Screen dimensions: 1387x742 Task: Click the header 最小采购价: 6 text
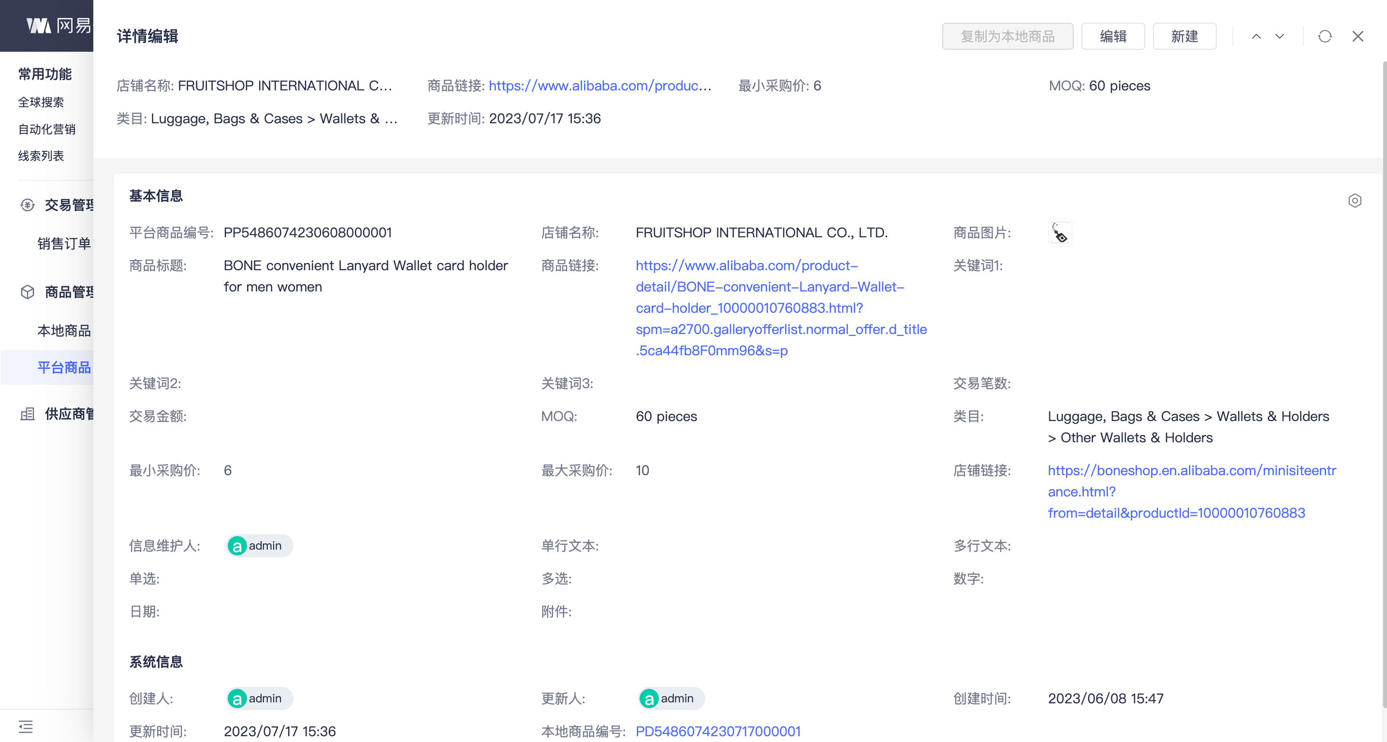[x=780, y=86]
